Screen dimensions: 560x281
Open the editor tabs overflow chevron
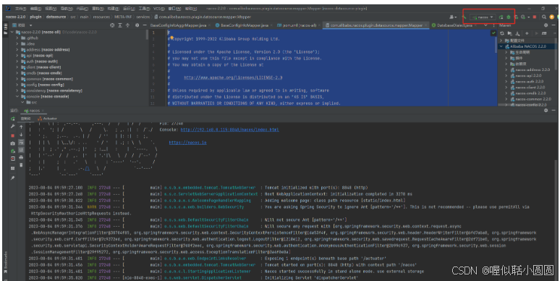(x=485, y=25)
